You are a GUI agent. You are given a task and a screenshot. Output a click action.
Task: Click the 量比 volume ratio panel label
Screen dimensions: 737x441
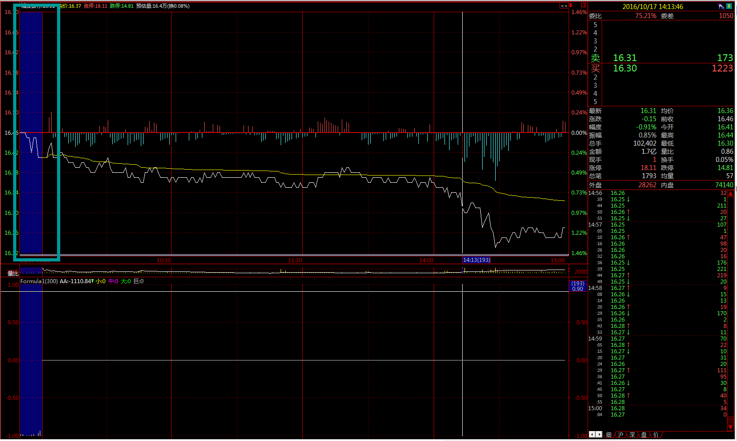point(13,273)
